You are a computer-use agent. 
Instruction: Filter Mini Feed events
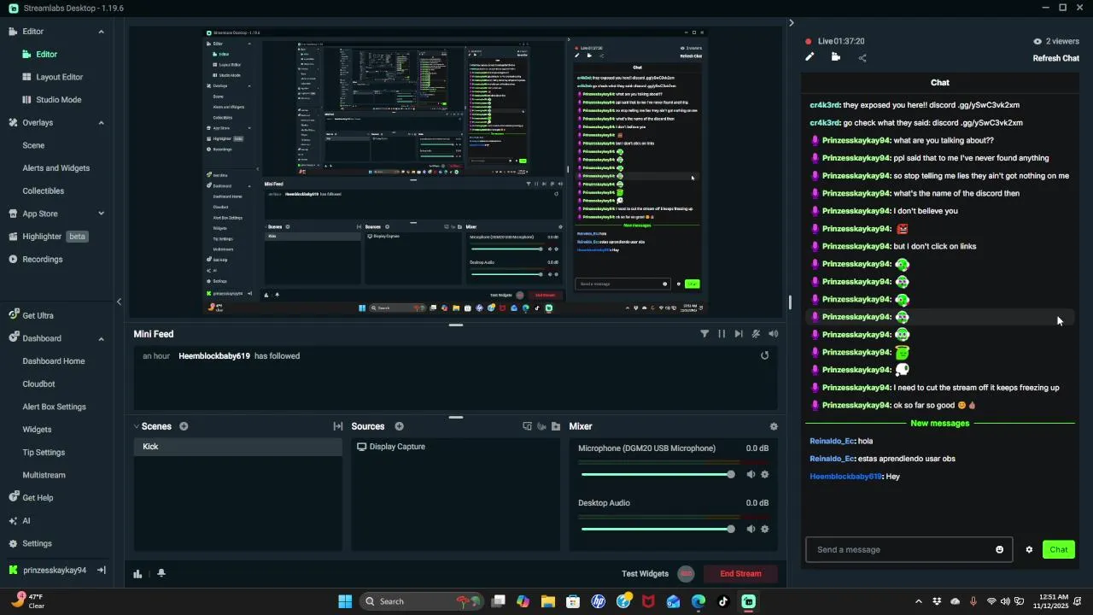tap(704, 334)
